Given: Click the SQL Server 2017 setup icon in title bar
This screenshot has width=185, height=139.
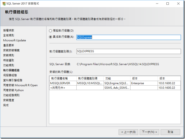Looking at the screenshot, I should pyautogui.click(x=4, y=4).
